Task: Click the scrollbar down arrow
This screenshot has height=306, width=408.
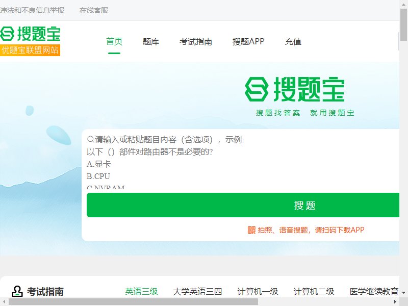Action: (x=404, y=292)
